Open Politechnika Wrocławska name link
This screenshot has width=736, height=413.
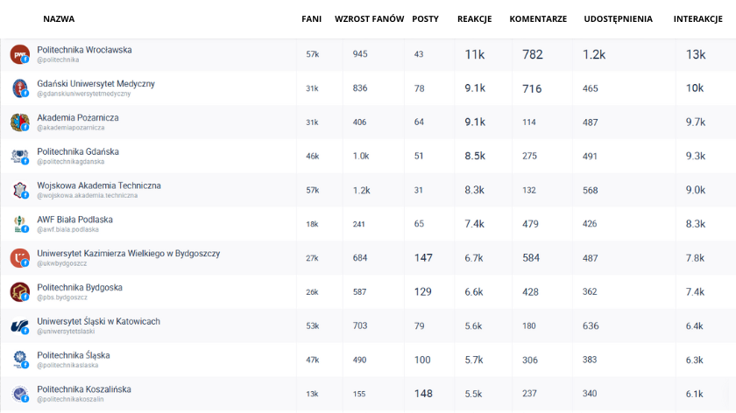(84, 50)
